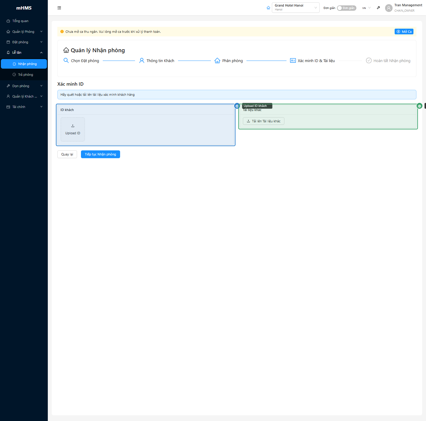Open the VN language dropdown
This screenshot has height=421, width=426.
pyautogui.click(x=366, y=8)
